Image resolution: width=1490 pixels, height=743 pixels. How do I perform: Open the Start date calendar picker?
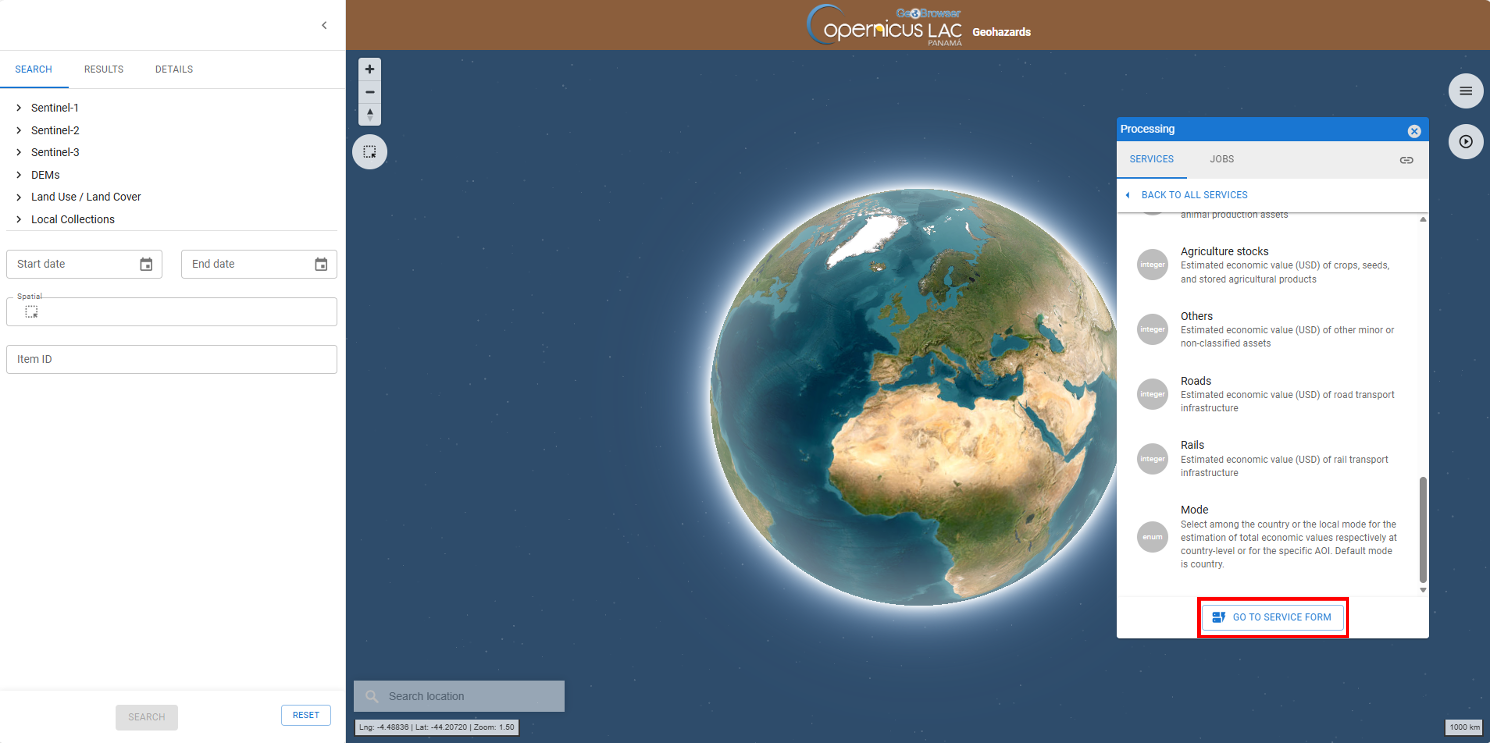click(x=146, y=264)
